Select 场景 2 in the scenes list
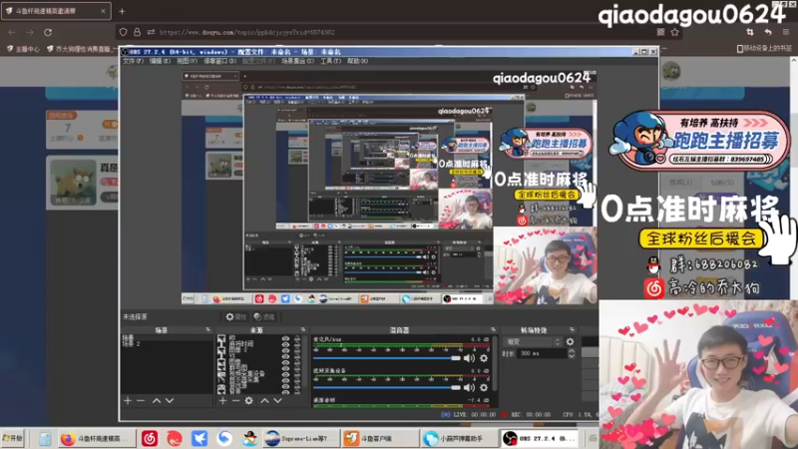This screenshot has width=798, height=449. click(132, 344)
